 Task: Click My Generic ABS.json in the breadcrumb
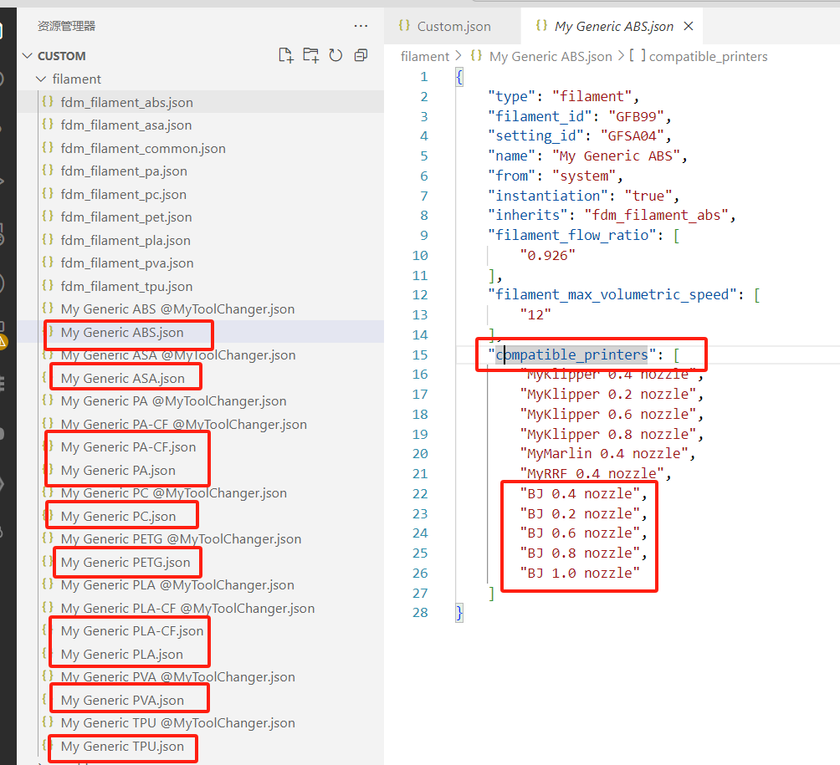550,57
